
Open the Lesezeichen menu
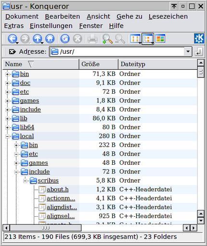tap(168, 16)
